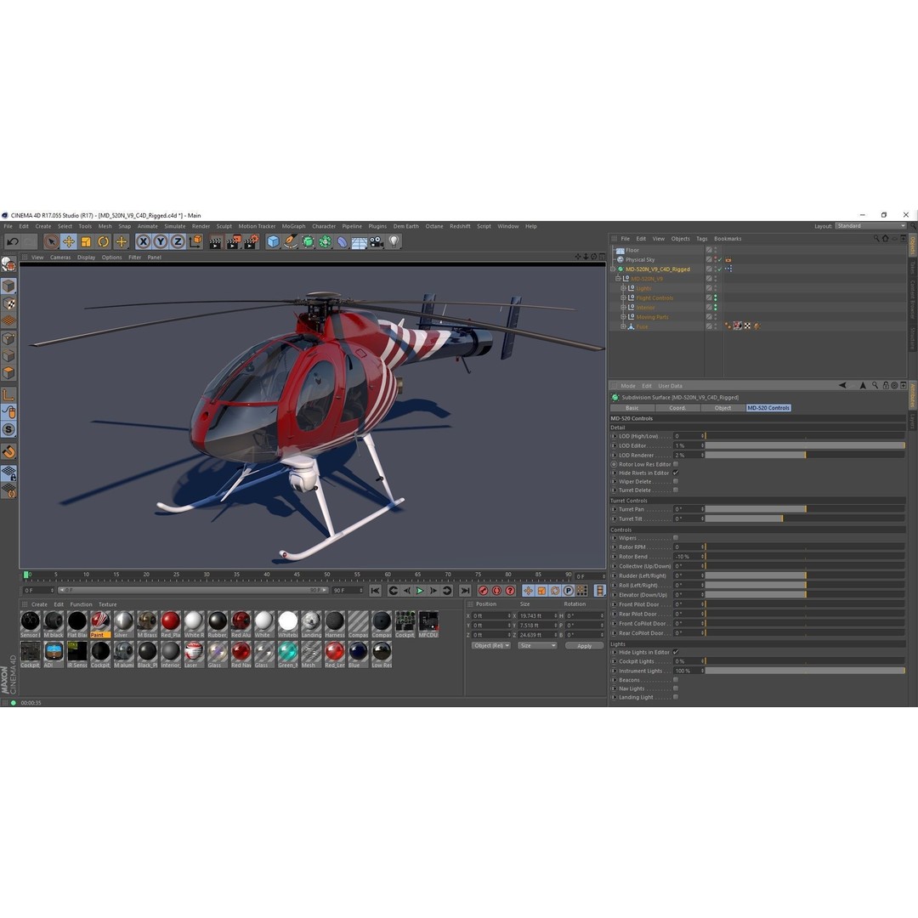Expand the Flight Controls null
Viewport: 918px width, 918px height.
pos(623,298)
